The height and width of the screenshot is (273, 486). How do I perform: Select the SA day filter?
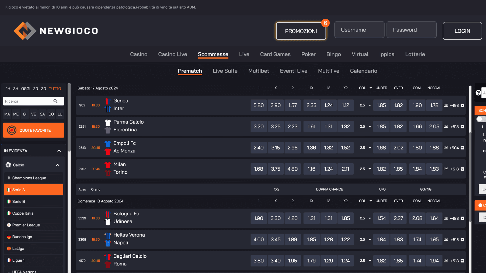42,114
